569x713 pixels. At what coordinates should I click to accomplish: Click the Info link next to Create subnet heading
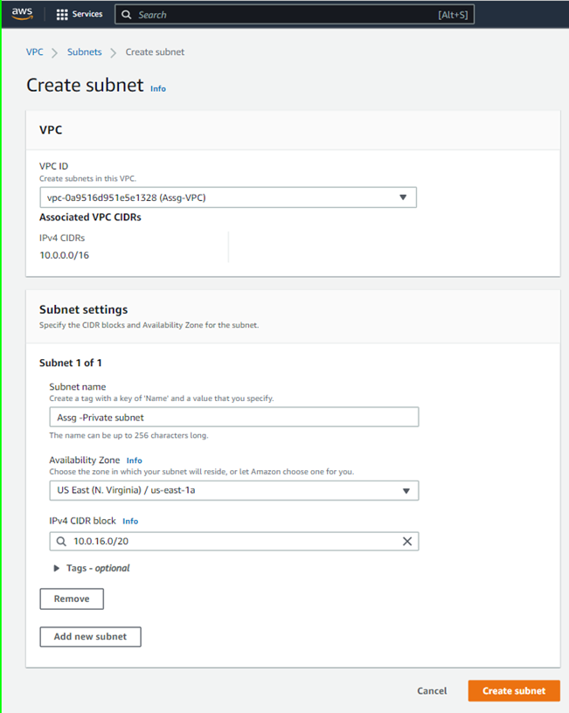tap(157, 88)
